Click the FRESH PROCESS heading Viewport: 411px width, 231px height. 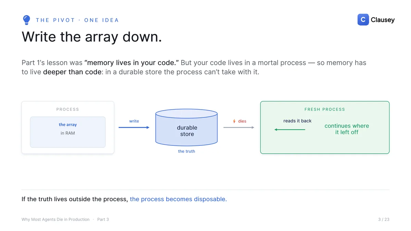click(325, 110)
